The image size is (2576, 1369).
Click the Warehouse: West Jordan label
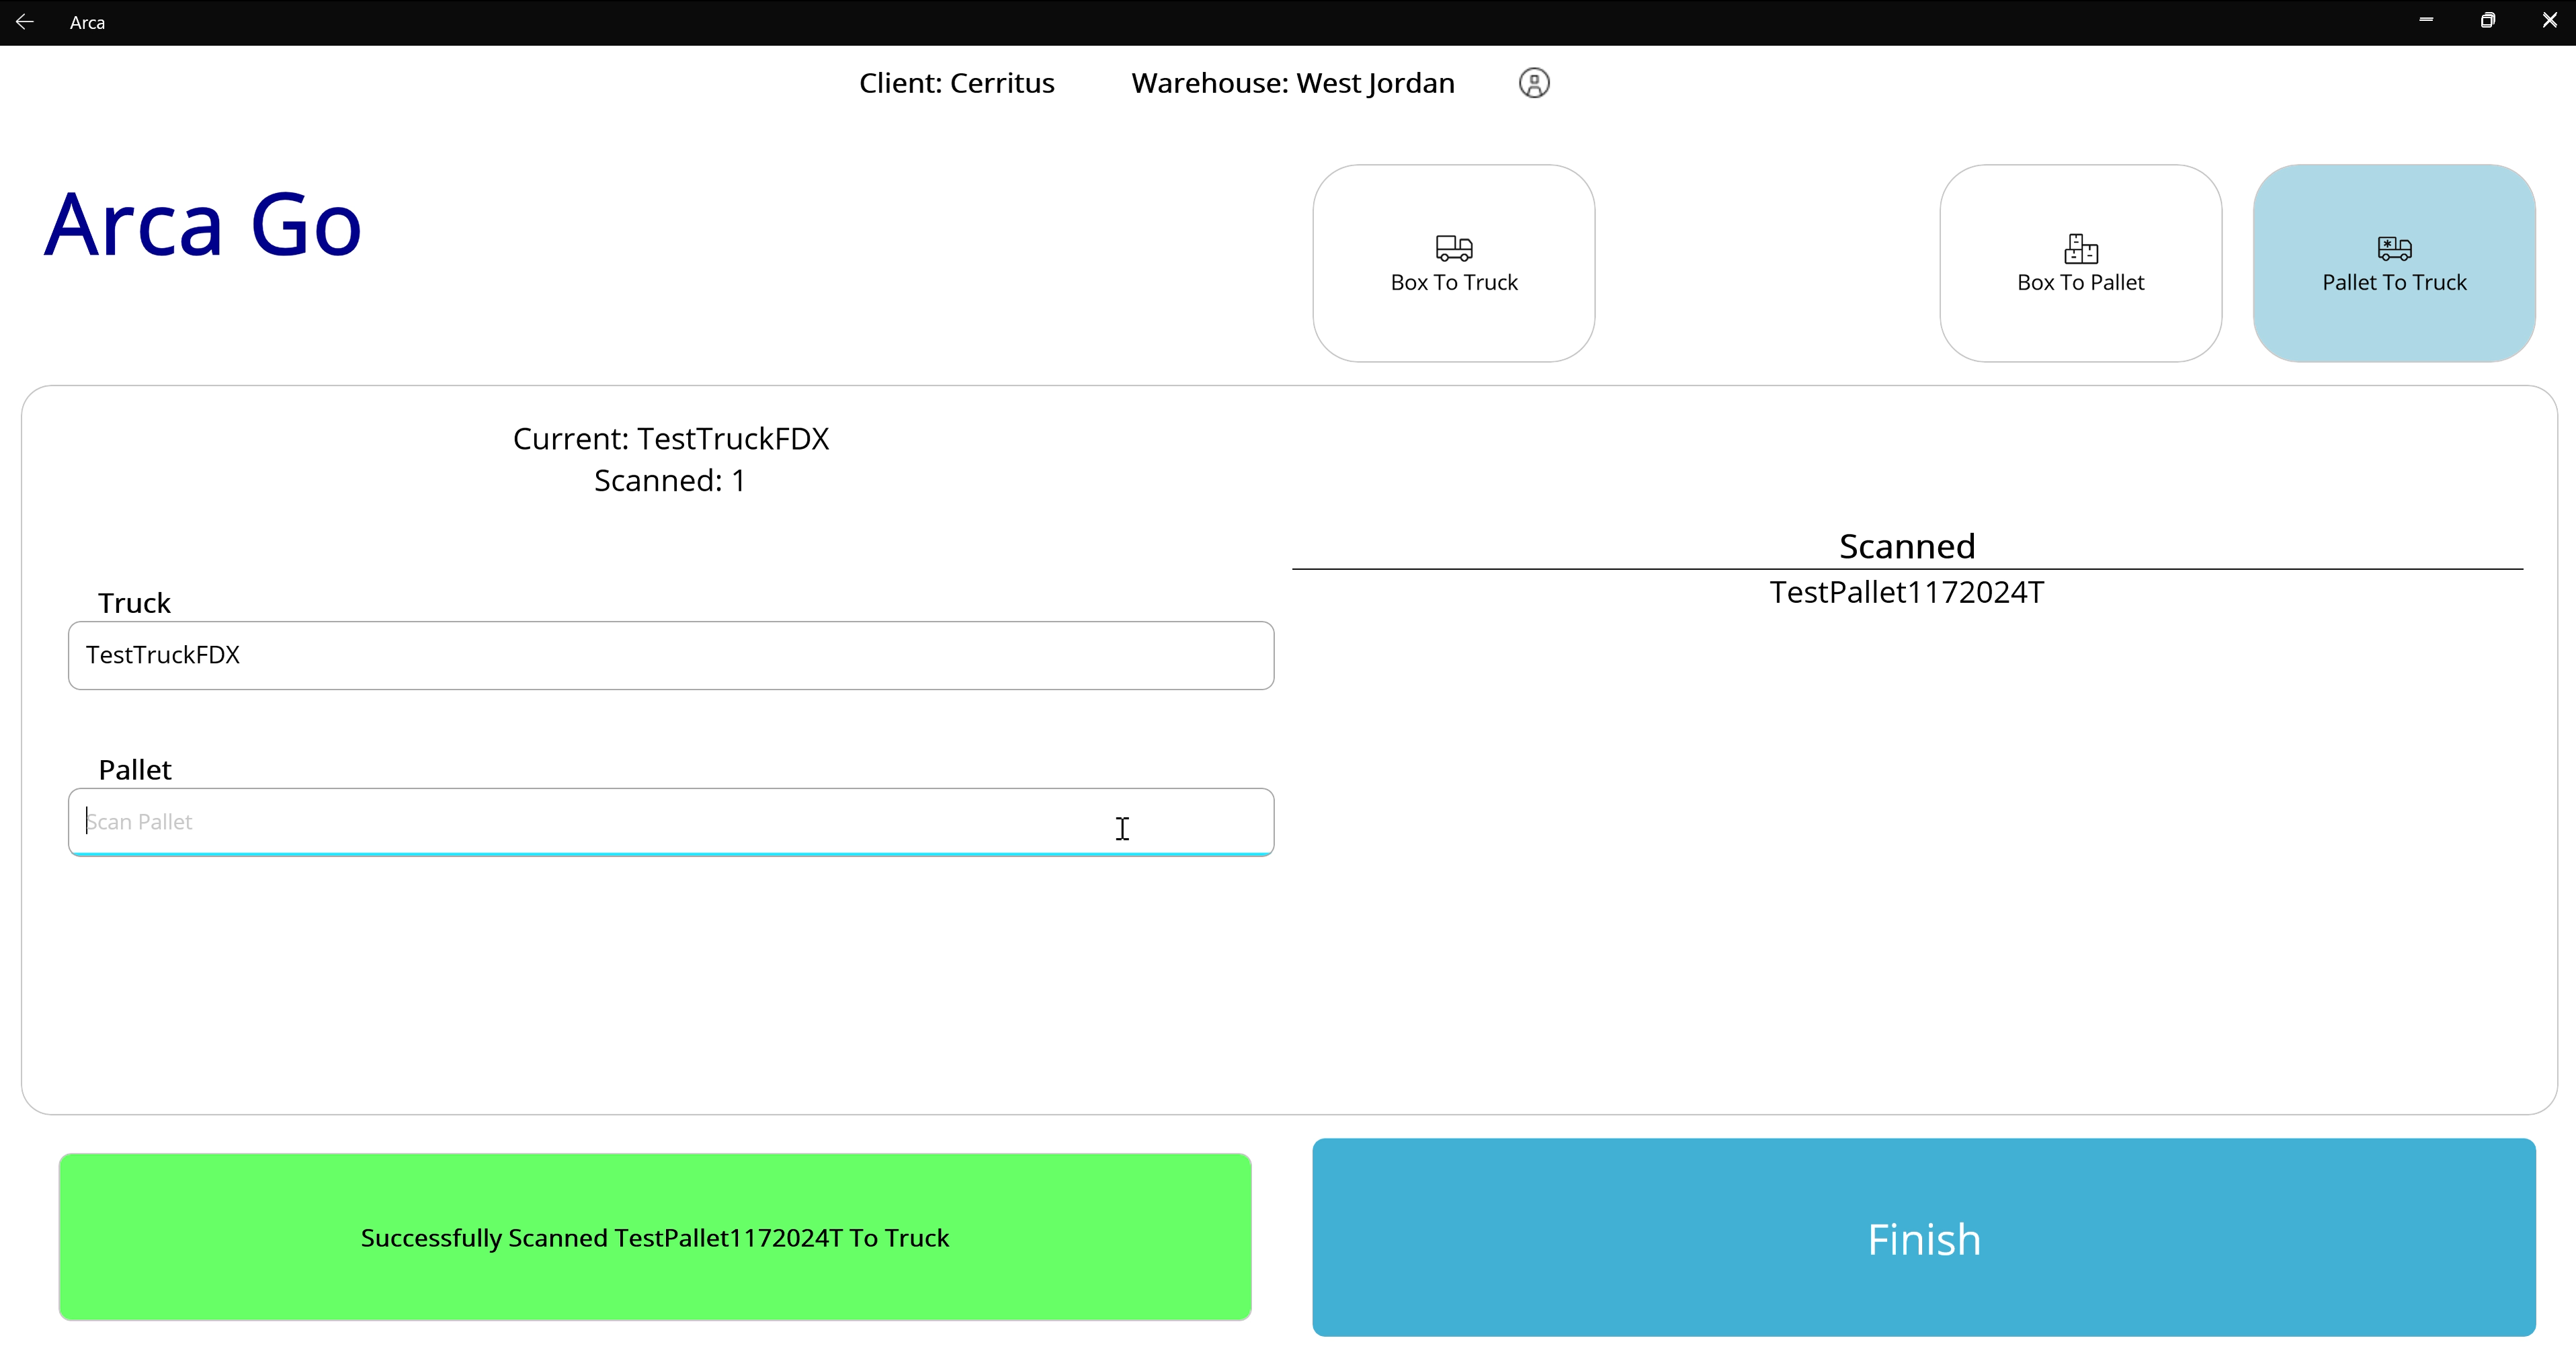point(1292,83)
